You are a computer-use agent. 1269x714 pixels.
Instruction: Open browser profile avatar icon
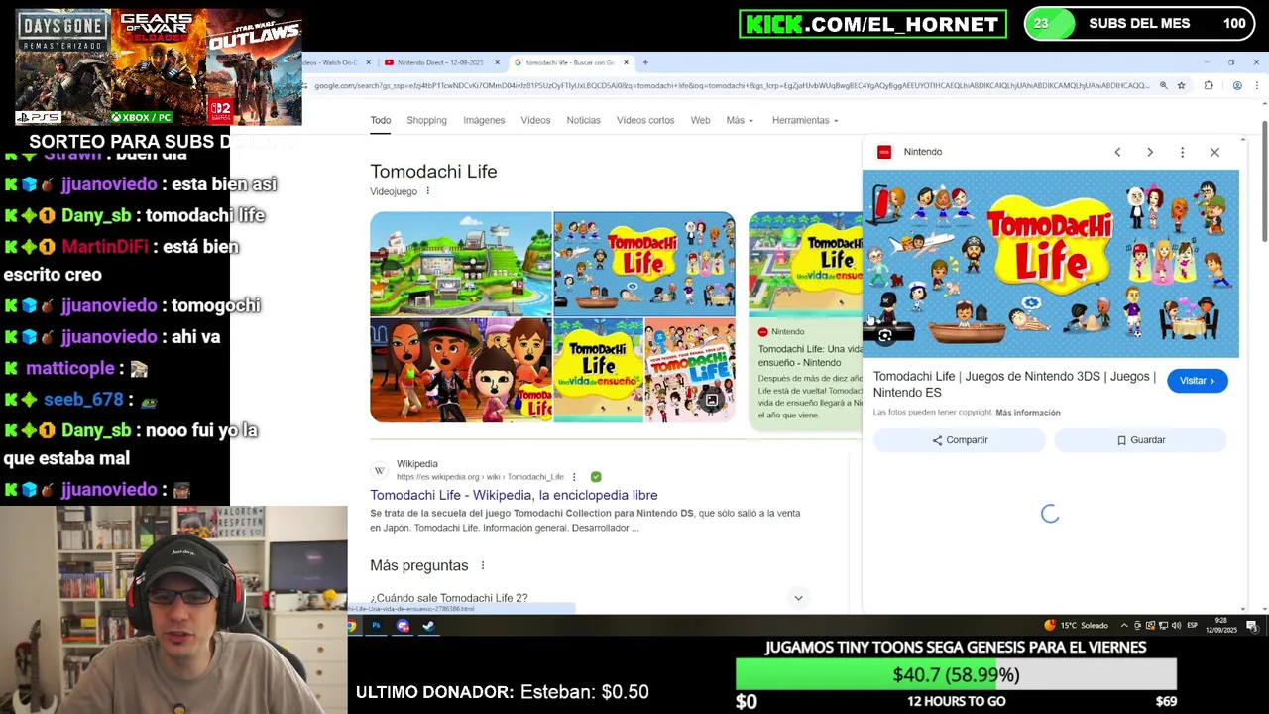pos(1237,86)
